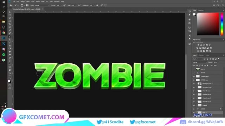This screenshot has width=225, height=126.
Task: Hide the Shape 8 layer
Action: tap(194, 105)
